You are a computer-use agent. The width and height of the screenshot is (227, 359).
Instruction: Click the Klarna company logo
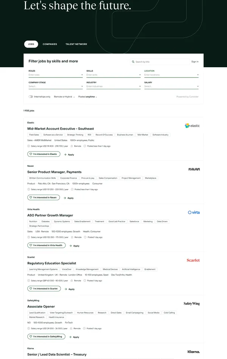tap(193, 351)
